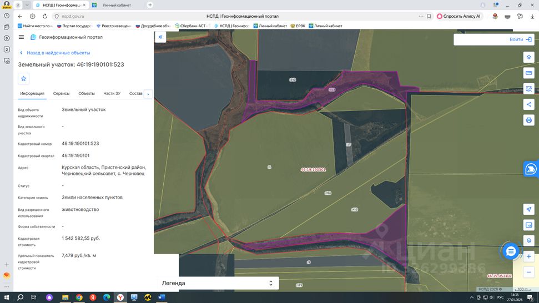Activate the area selection tool

pos(528,89)
